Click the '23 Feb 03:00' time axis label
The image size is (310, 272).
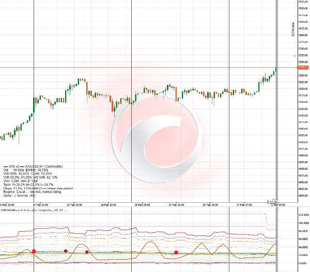click(x=40, y=205)
